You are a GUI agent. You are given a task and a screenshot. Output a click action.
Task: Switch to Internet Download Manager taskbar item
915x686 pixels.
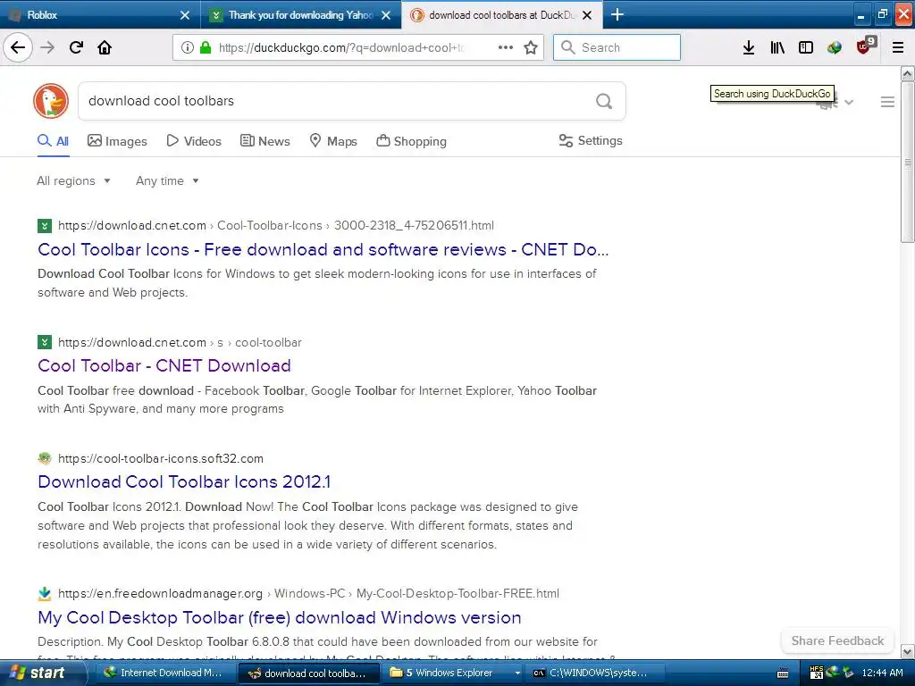click(x=164, y=673)
